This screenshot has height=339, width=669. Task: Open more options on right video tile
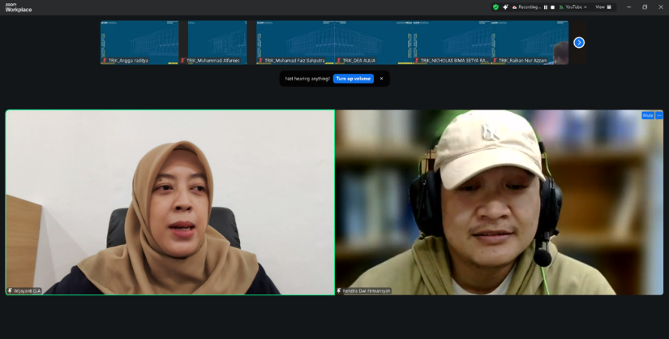(x=659, y=115)
